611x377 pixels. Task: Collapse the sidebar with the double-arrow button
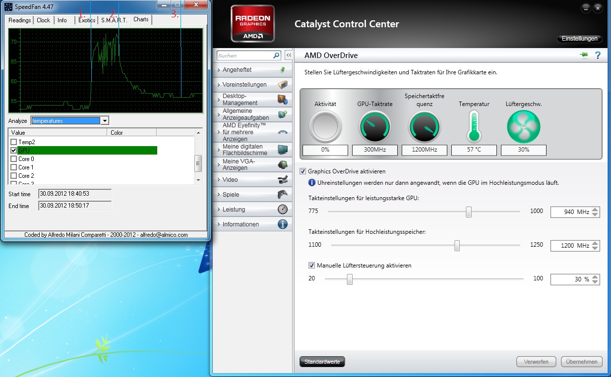tap(288, 55)
